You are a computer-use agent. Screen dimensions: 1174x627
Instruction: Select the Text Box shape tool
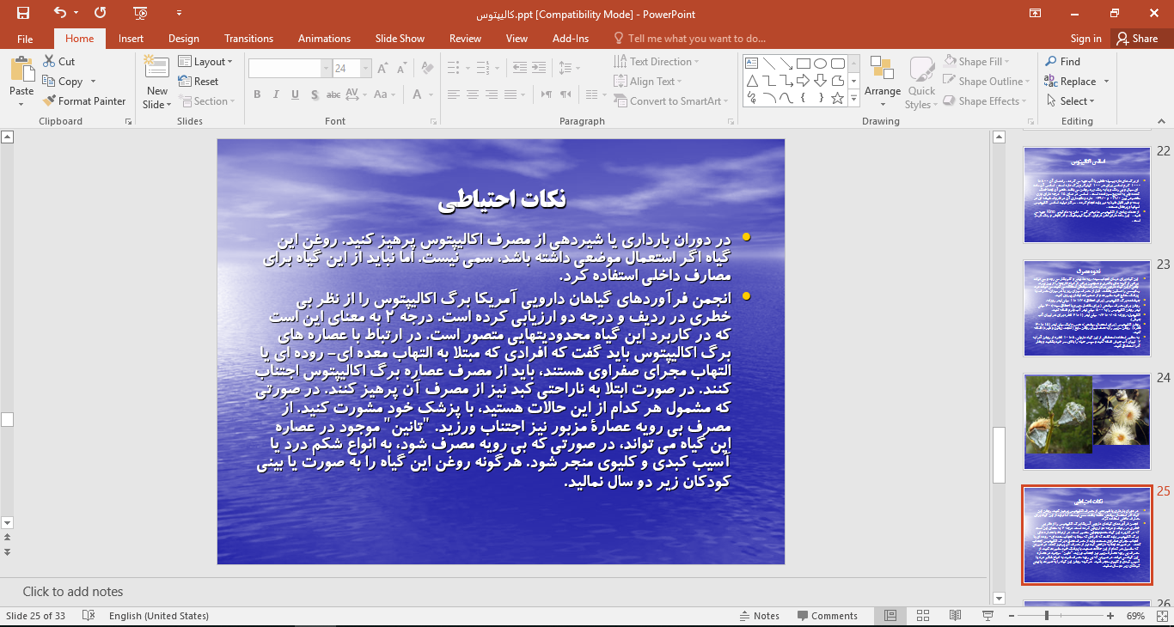tap(752, 63)
